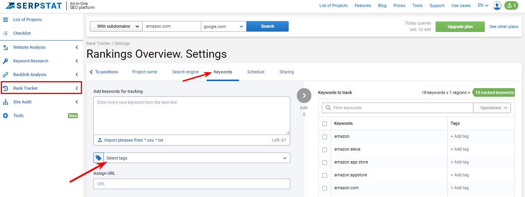This screenshot has height=197, width=525.
Task: Open the Select tags dropdown
Action: coord(197,158)
